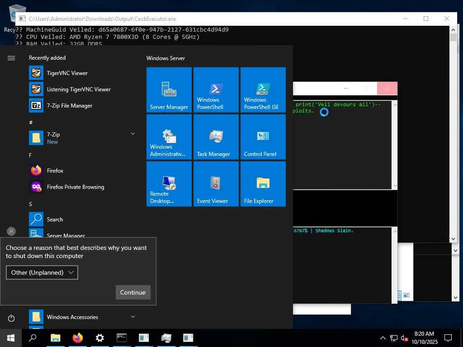The image size is (463, 347).
Task: Open the shutdown reason dropdown
Action: (42, 272)
